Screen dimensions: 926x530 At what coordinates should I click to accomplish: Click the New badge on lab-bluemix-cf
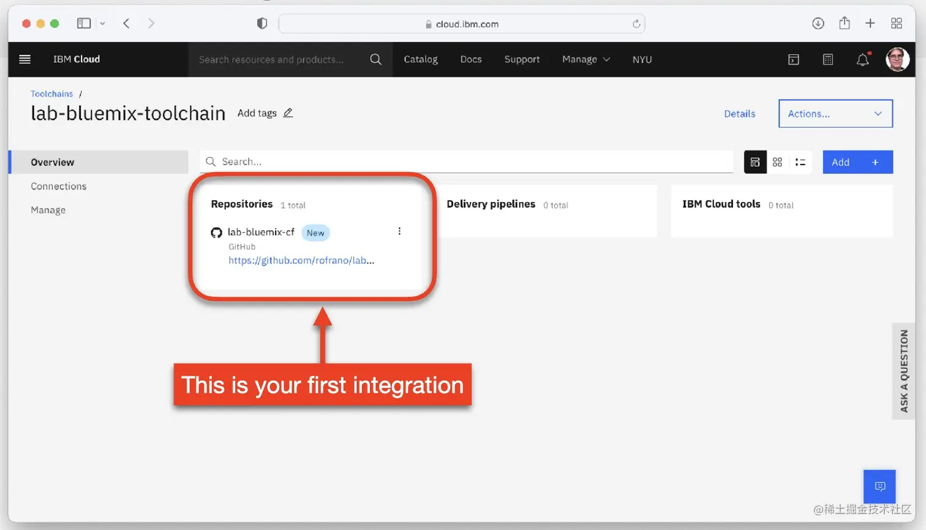coord(315,233)
